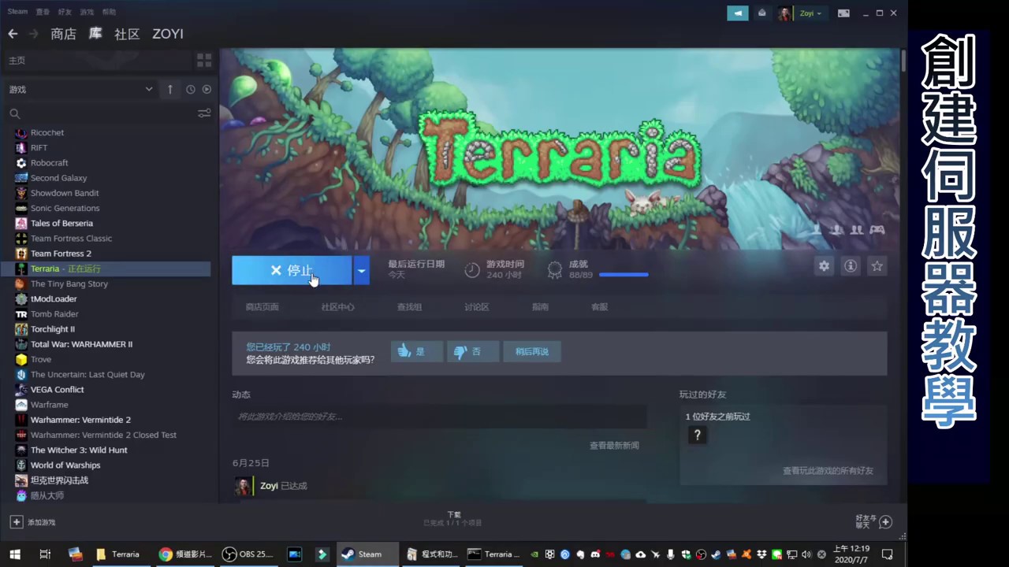Image resolution: width=1009 pixels, height=567 pixels.
Task: Open the 好友 menu
Action: (x=65, y=12)
